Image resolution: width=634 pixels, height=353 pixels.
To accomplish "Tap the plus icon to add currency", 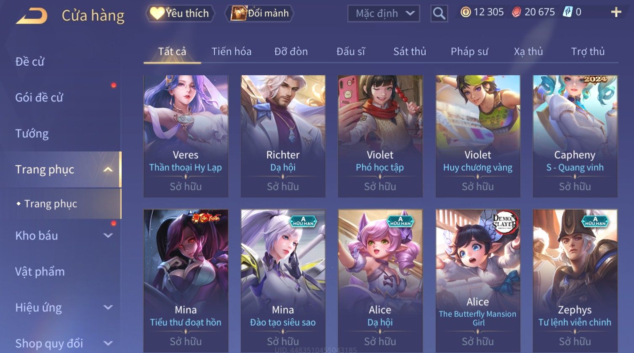I will pyautogui.click(x=616, y=12).
